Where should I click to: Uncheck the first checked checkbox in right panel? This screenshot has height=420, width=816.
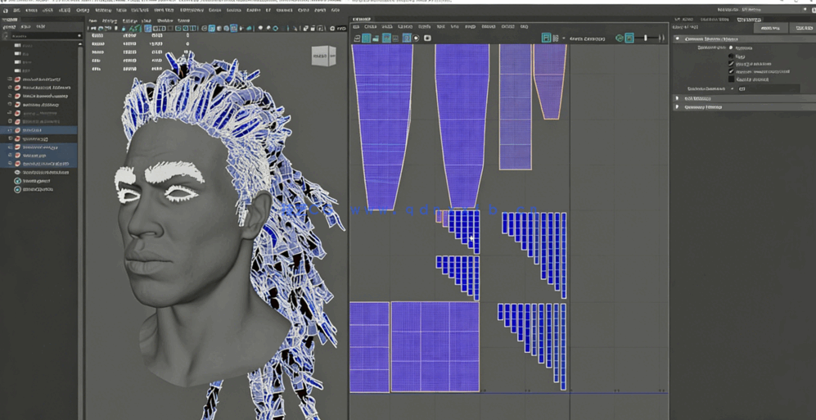tap(732, 64)
